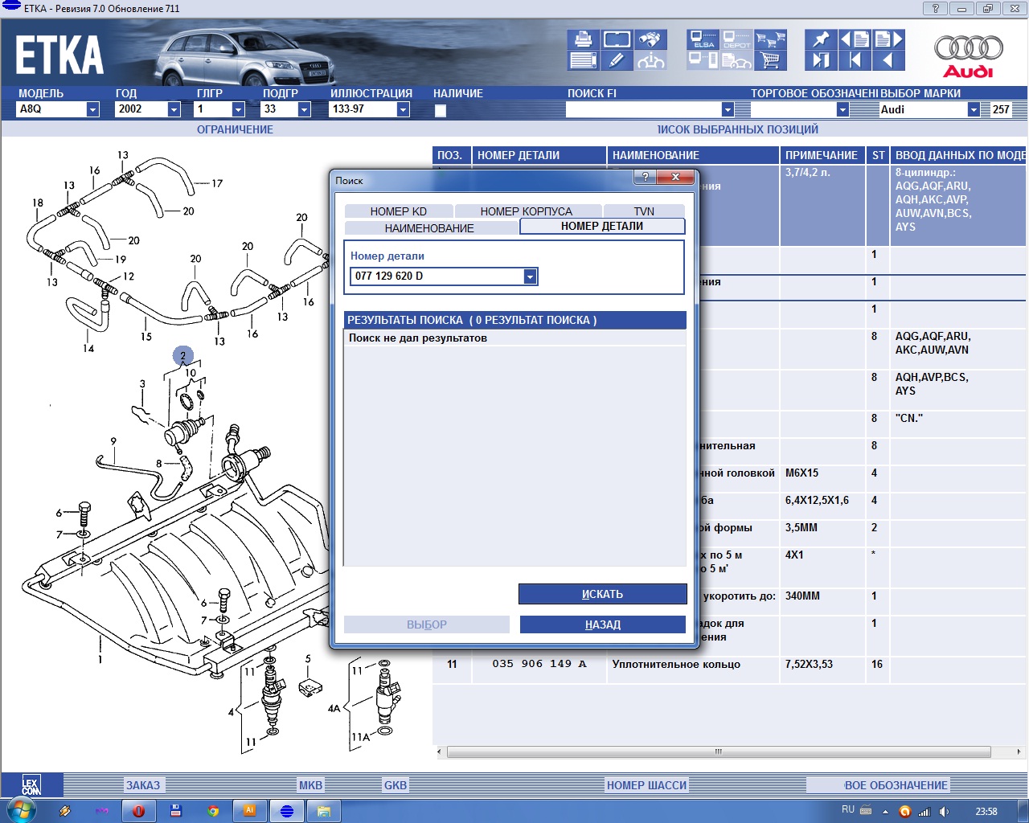The width and height of the screenshot is (1029, 823).
Task: Click the printer icon in the toolbar
Action: 584,39
